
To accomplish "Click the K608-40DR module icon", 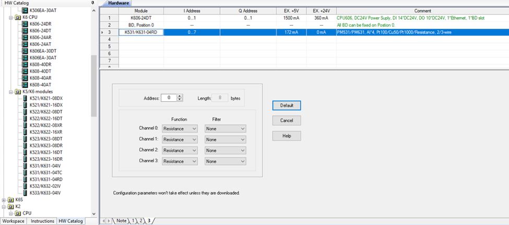I will tap(25, 64).
